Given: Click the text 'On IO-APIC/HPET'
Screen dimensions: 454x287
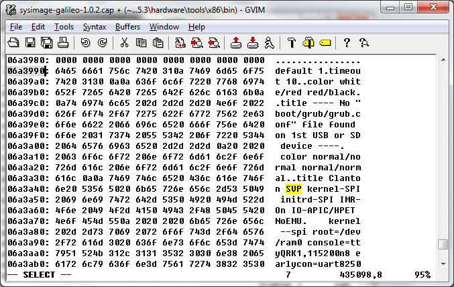Looking at the screenshot, I should 315,211.
